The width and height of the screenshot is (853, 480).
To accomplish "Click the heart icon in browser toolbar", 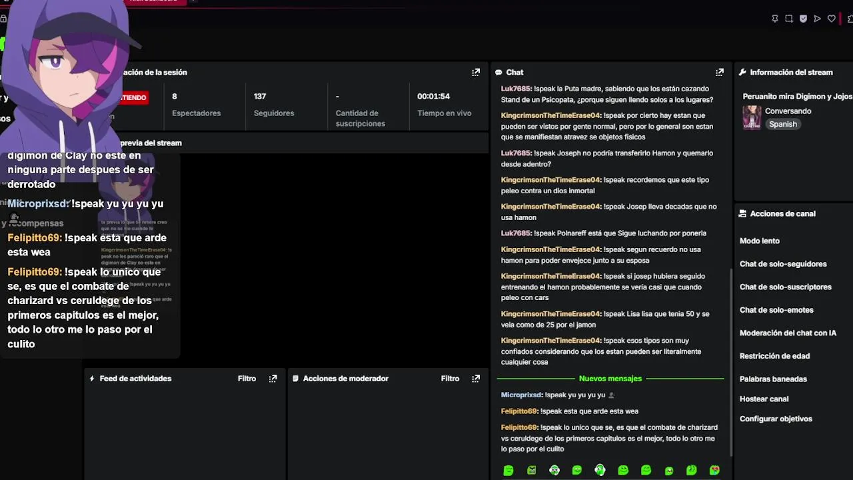I will [832, 19].
